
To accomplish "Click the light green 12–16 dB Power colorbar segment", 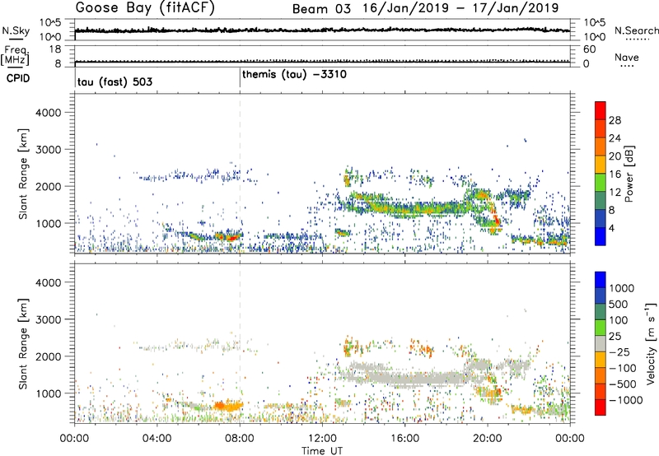I will click(x=601, y=183).
